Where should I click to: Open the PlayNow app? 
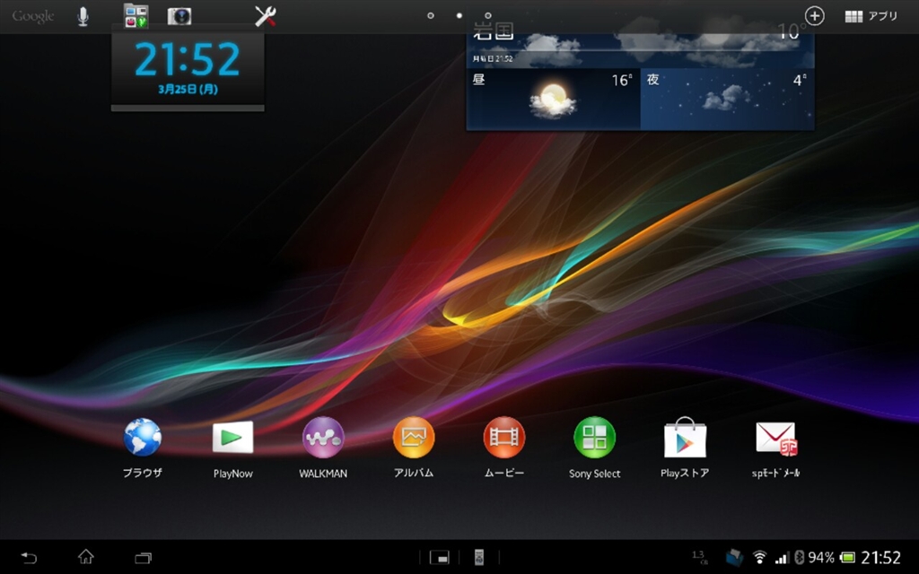pos(232,448)
